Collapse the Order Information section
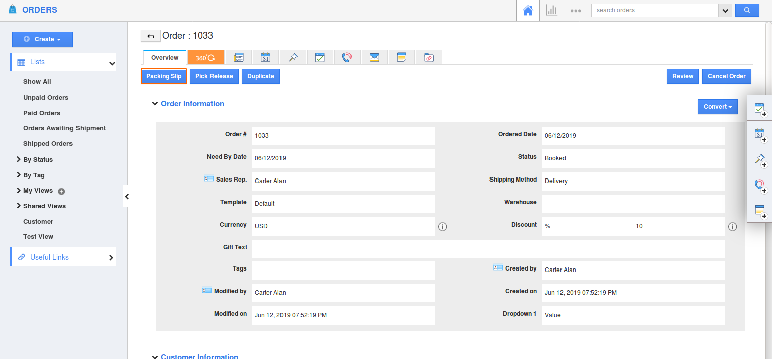Screen dimensions: 772x359 [x=155, y=104]
